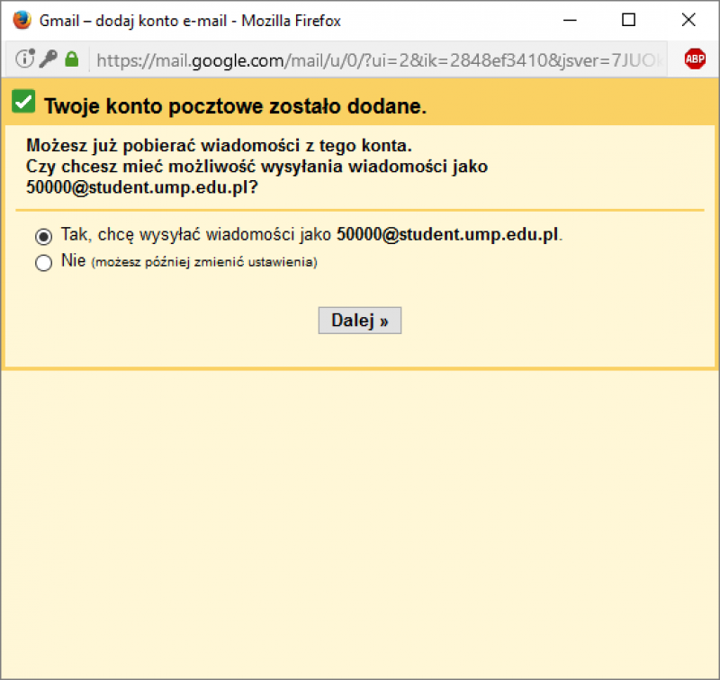Close the Gmail add account window

point(688,20)
